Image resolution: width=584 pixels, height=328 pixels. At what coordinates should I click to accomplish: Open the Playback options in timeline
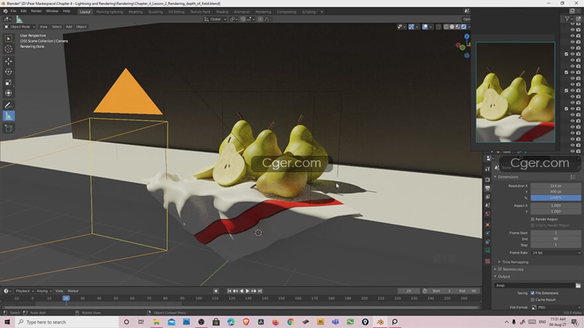[x=24, y=291]
